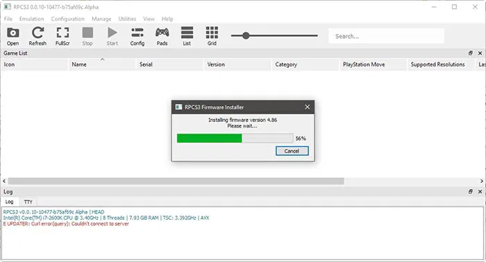The image size is (486, 262).
Task: Toggle fullscreen with FullScr icon
Action: click(x=62, y=36)
